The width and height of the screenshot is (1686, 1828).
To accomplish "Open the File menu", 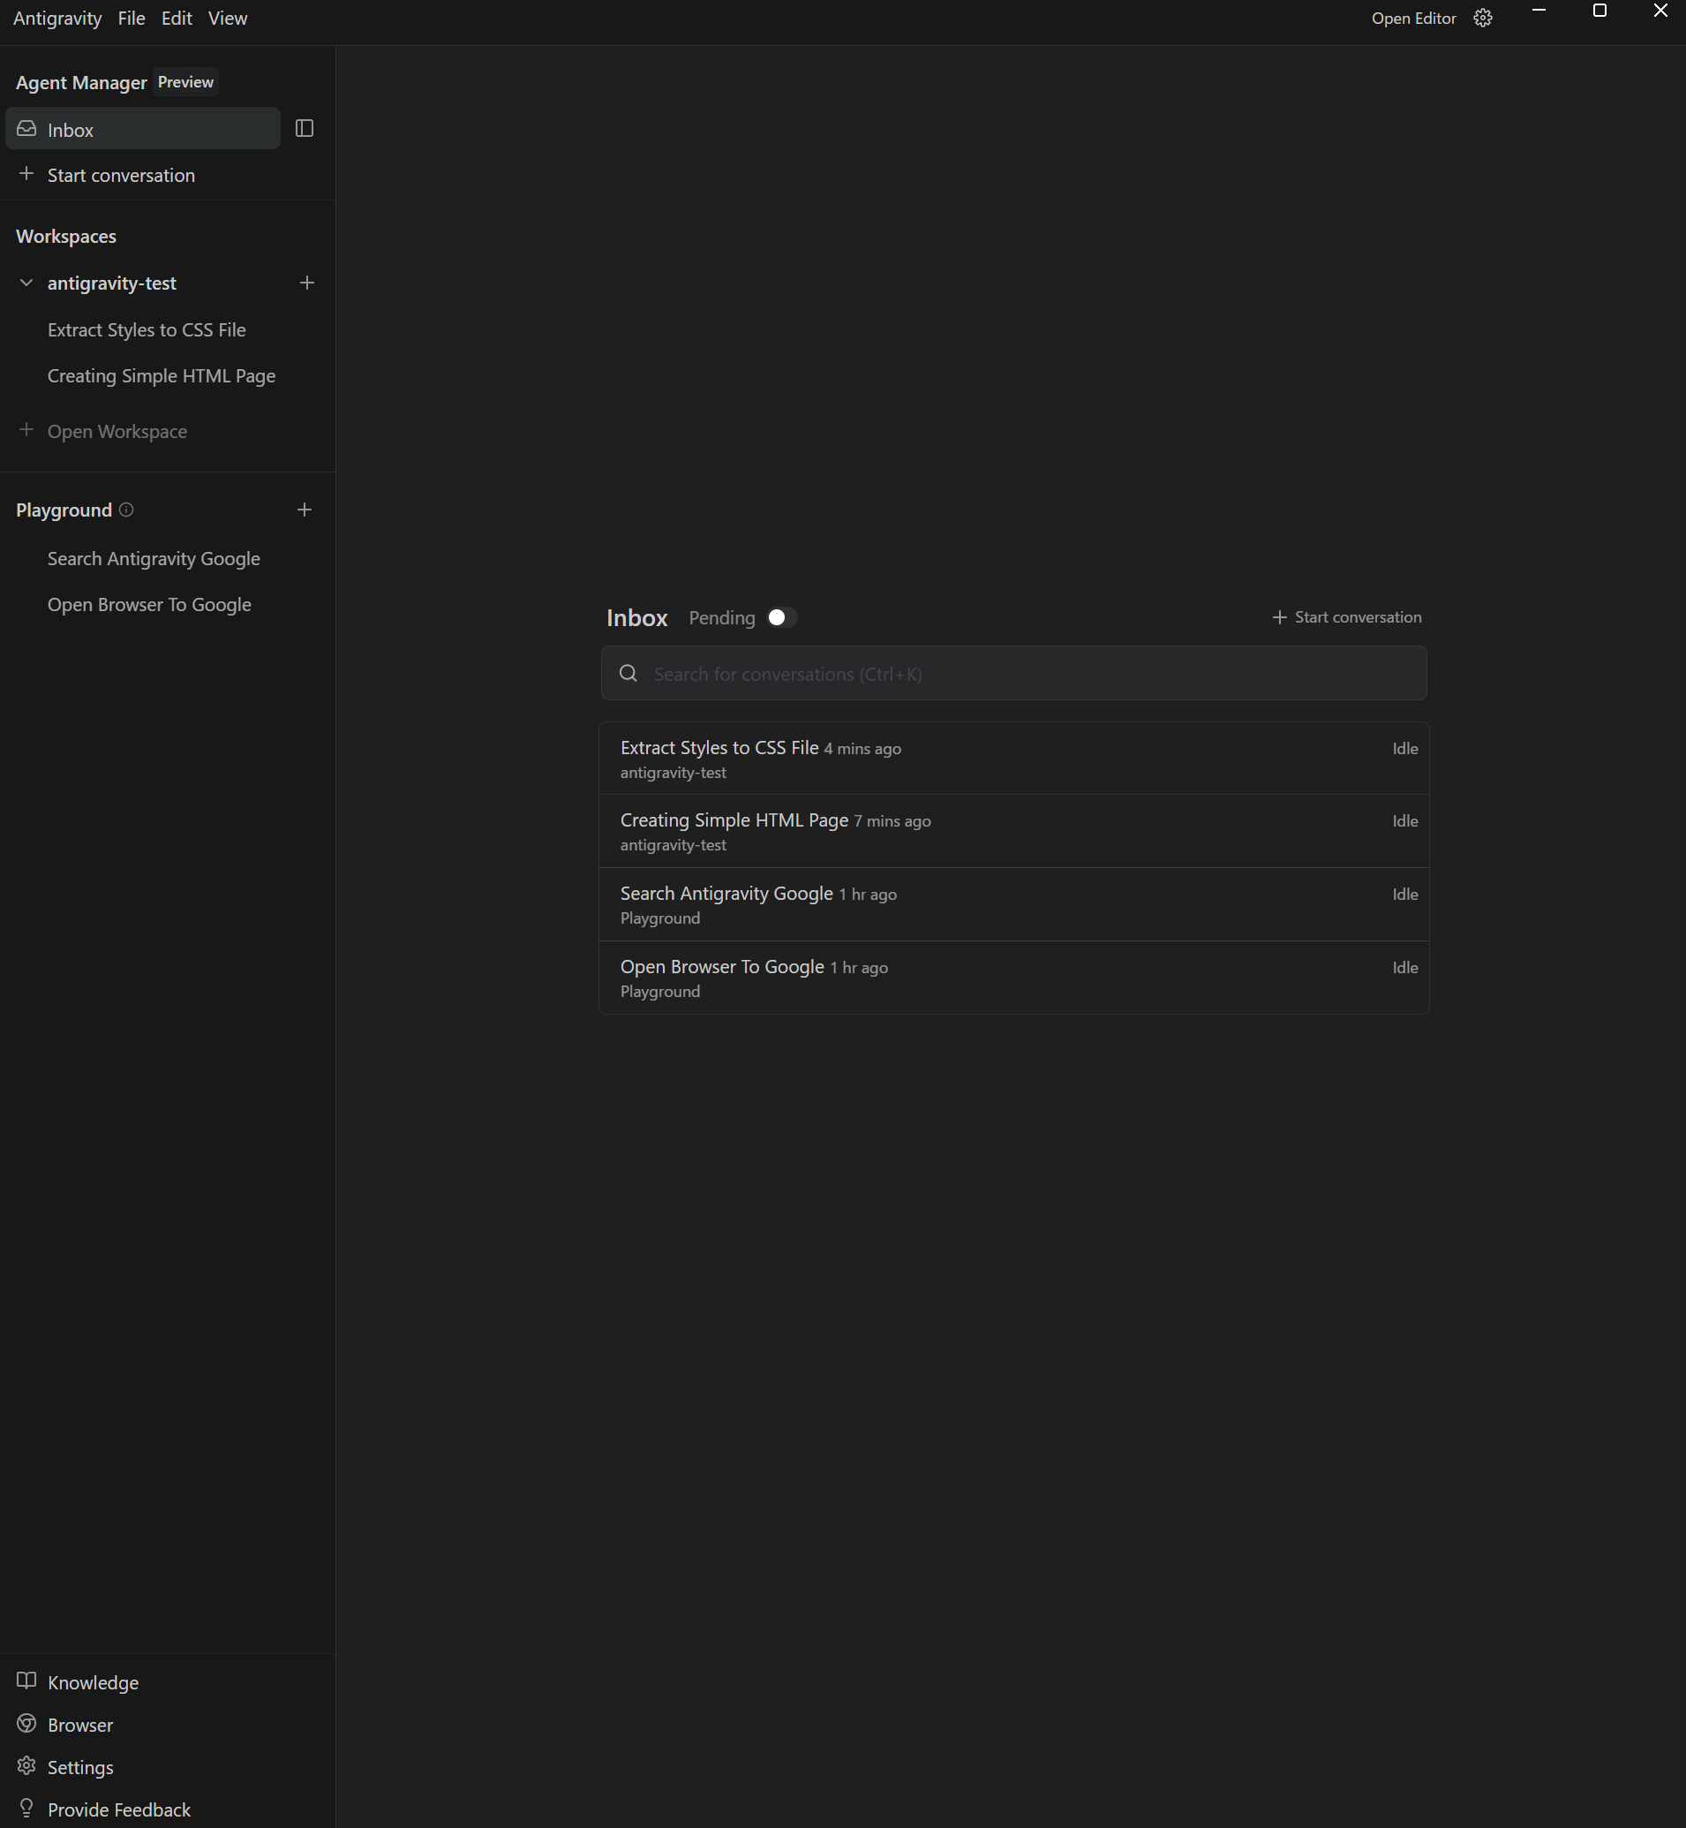I will [x=132, y=19].
